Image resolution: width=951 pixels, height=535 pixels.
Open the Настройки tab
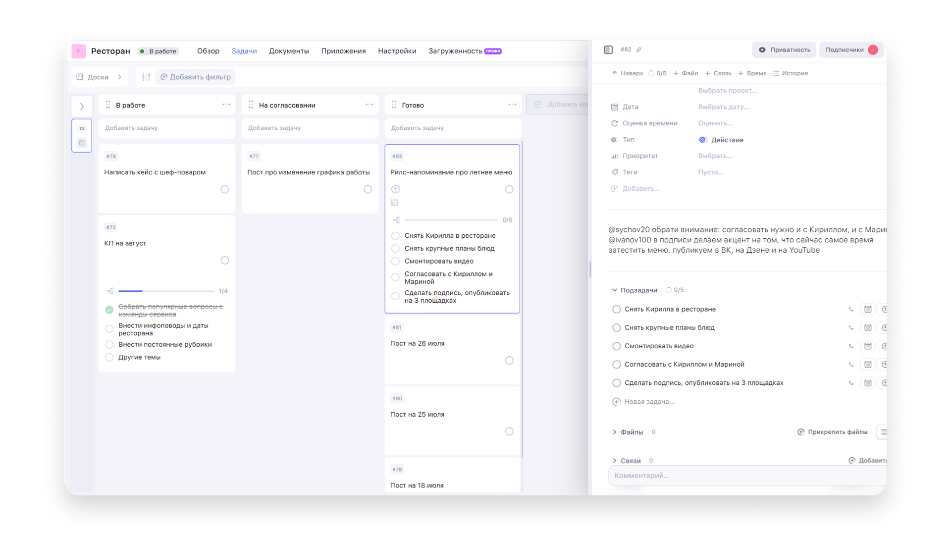(x=397, y=51)
